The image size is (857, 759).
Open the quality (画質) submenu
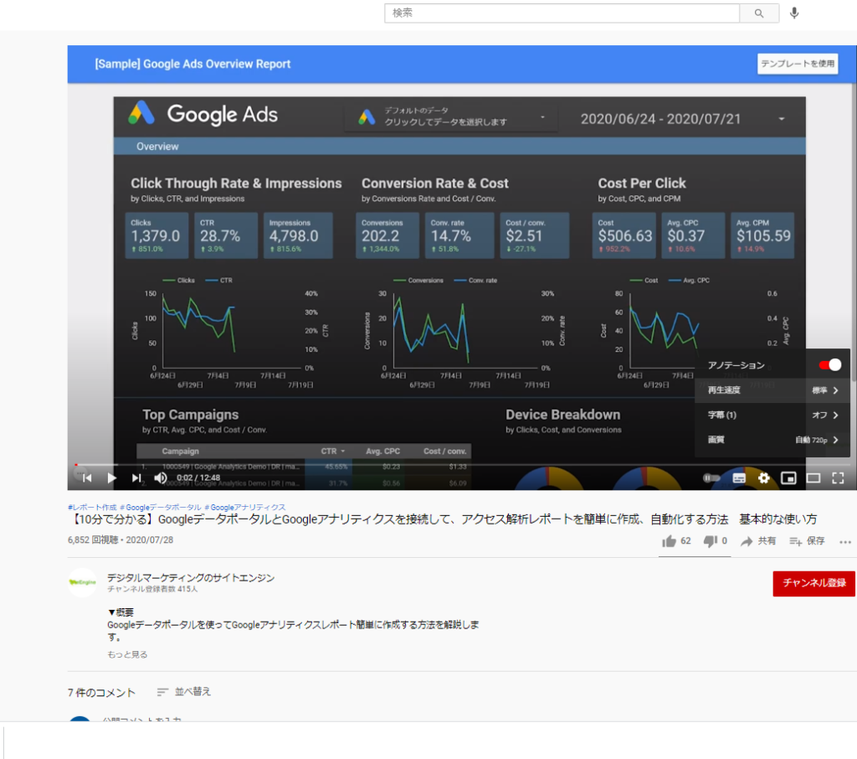tap(772, 440)
